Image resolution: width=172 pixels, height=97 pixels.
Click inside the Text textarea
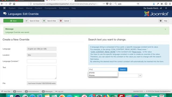tap(42, 72)
